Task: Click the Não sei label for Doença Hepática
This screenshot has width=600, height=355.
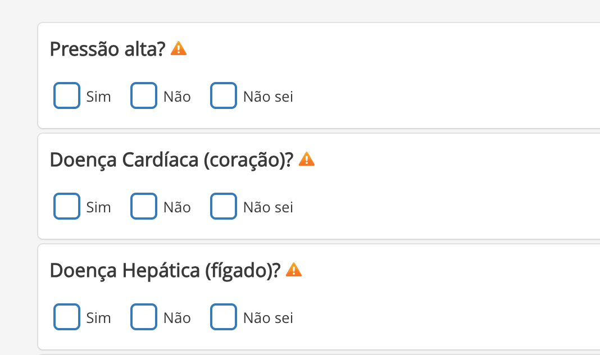Action: (x=268, y=318)
